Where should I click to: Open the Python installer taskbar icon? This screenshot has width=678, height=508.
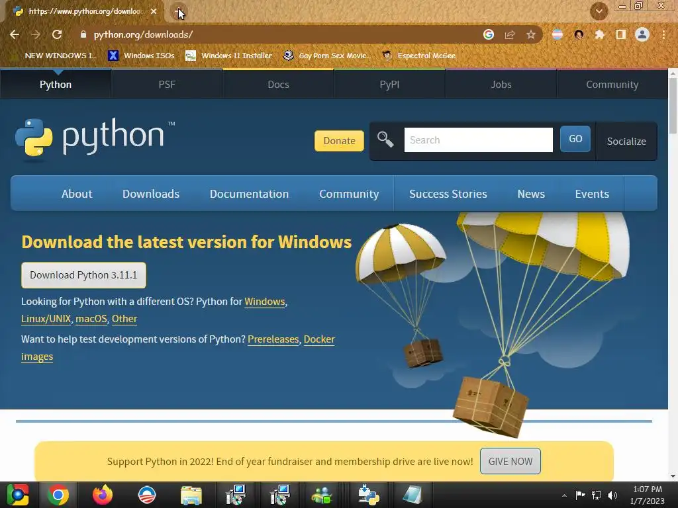tap(369, 495)
